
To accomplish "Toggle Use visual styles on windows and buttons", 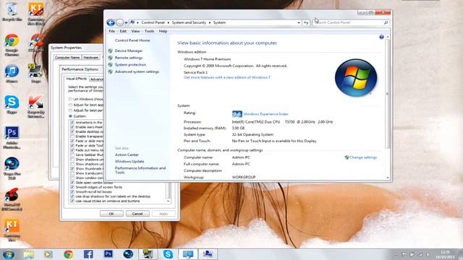I will [x=72, y=201].
